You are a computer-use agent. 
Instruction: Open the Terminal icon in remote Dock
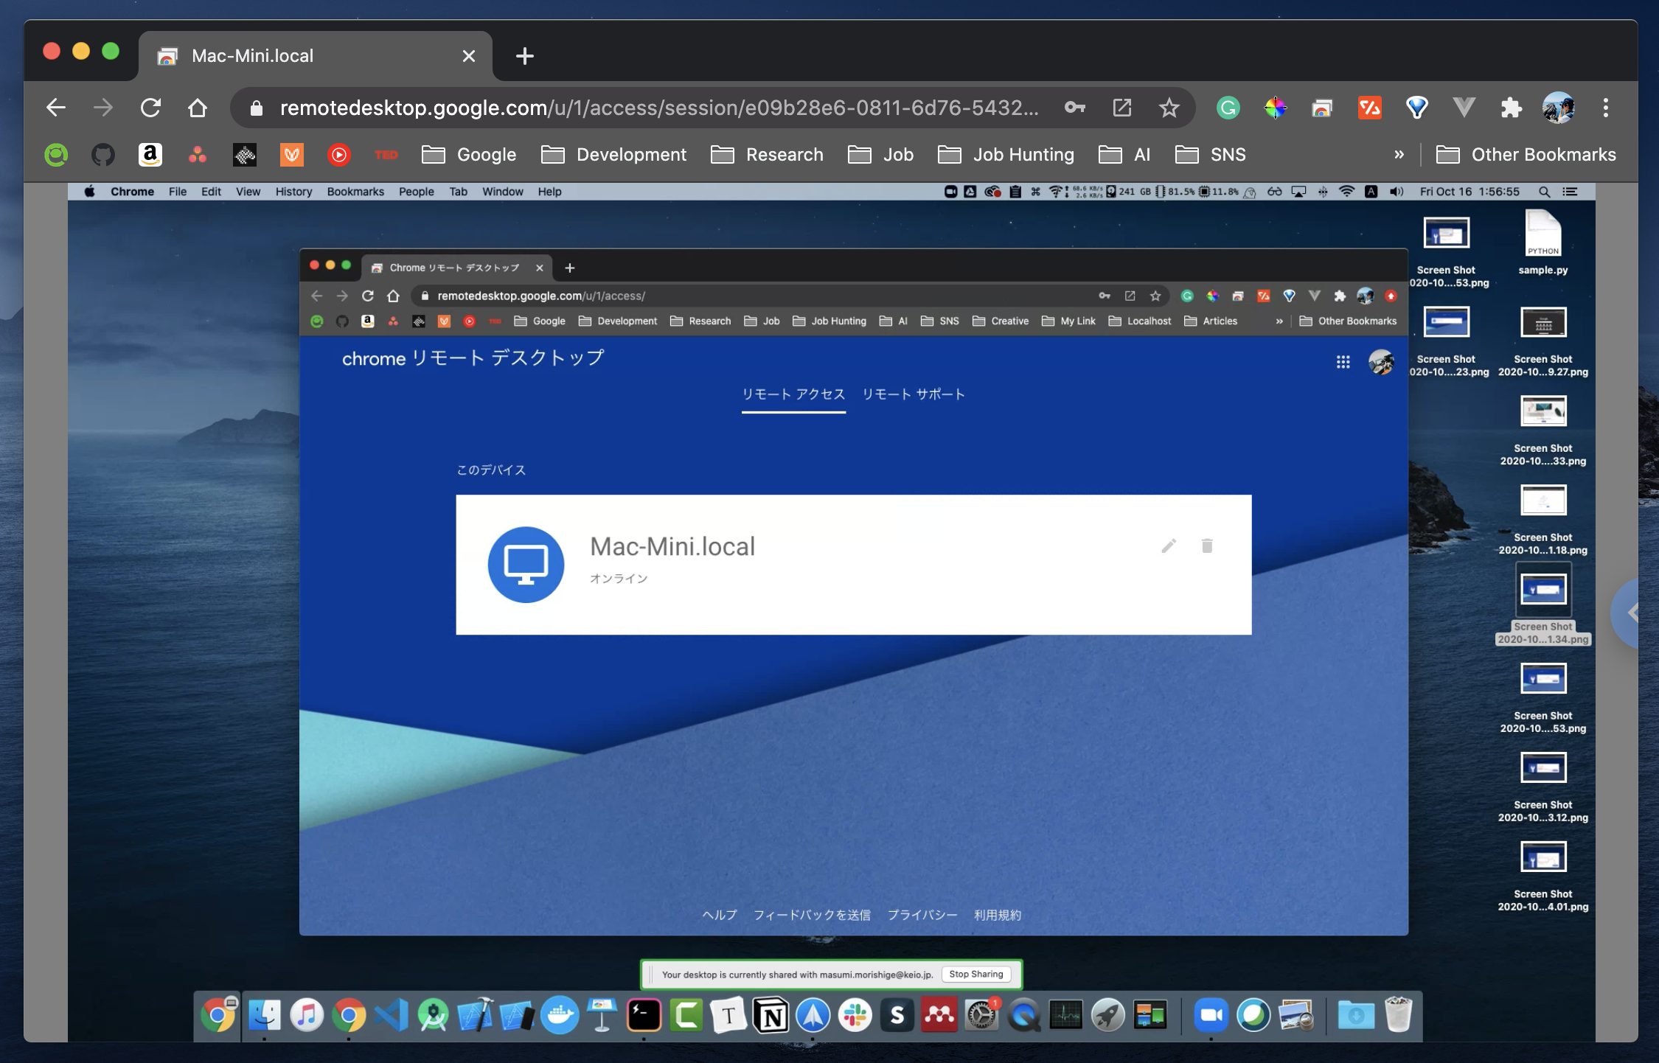[x=644, y=1016]
